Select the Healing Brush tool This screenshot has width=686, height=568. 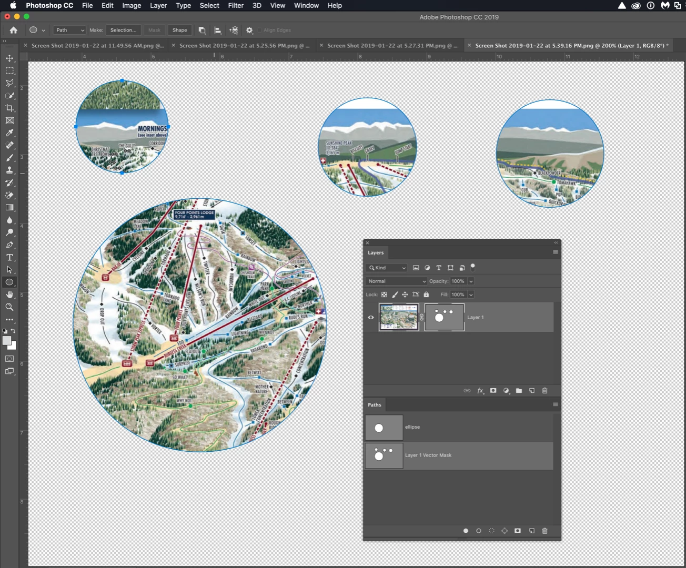(9, 145)
